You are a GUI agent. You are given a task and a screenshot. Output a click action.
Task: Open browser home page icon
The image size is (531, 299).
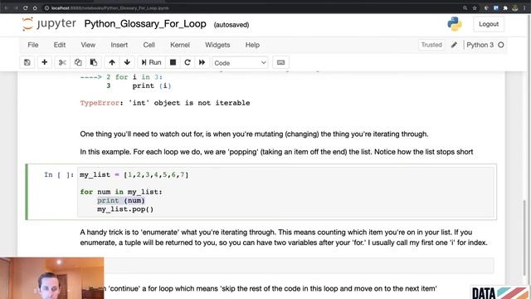click(35, 7)
